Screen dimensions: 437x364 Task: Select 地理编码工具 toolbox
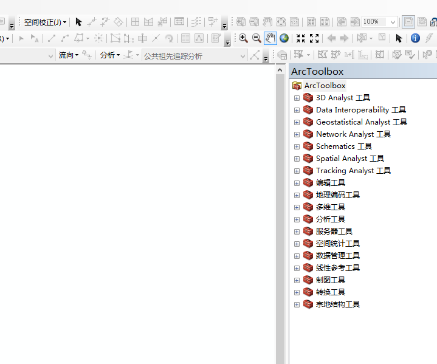(x=338, y=195)
